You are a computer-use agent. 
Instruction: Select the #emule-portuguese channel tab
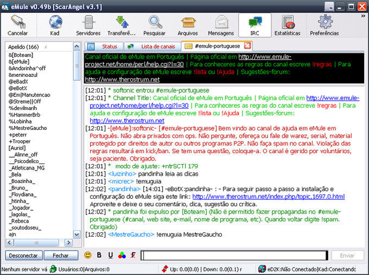217,46
